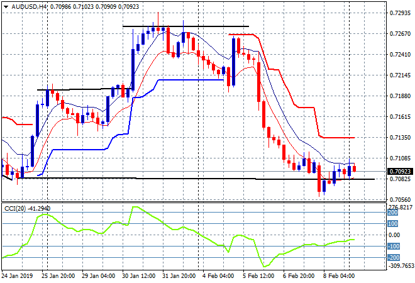Select the blue step line under the peak
415x283 pixels.
(189, 80)
